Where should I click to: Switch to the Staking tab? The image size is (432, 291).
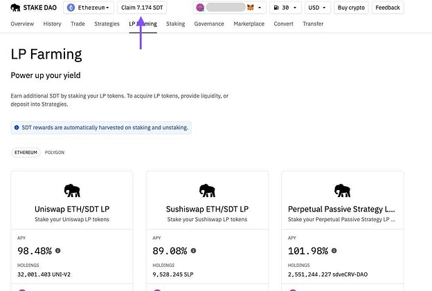(x=176, y=24)
